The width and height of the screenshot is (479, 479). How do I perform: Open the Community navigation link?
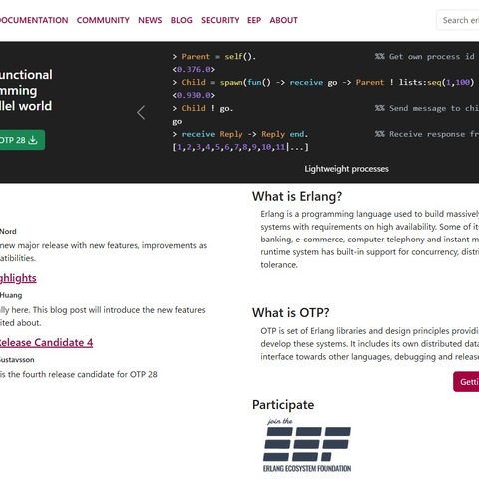tap(103, 20)
